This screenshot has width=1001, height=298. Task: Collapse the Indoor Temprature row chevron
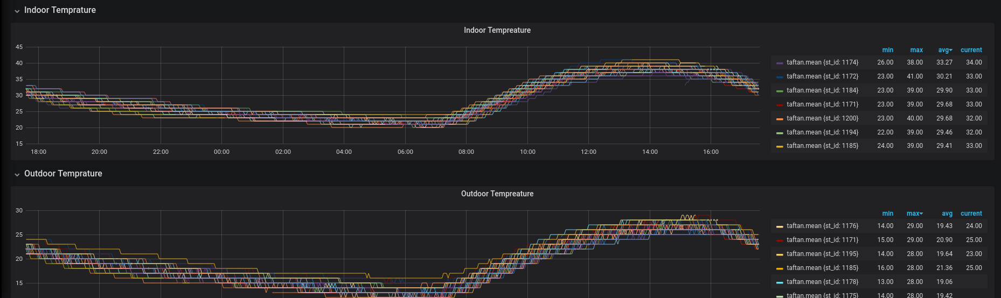17,11
